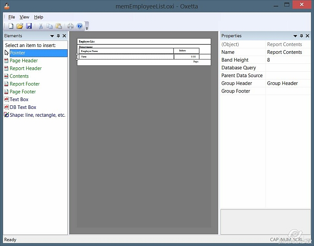Click the New document icon
The width and height of the screenshot is (314, 246).
pos(11,26)
